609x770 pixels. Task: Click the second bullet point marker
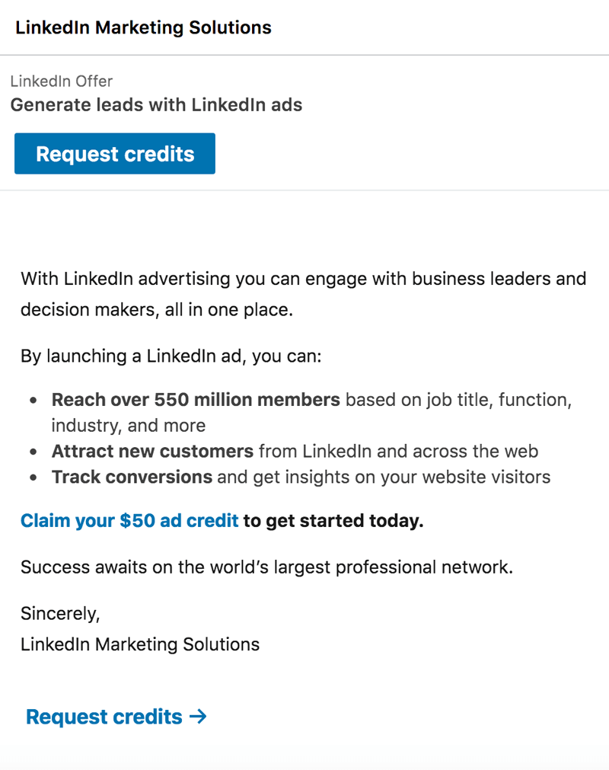tap(33, 451)
